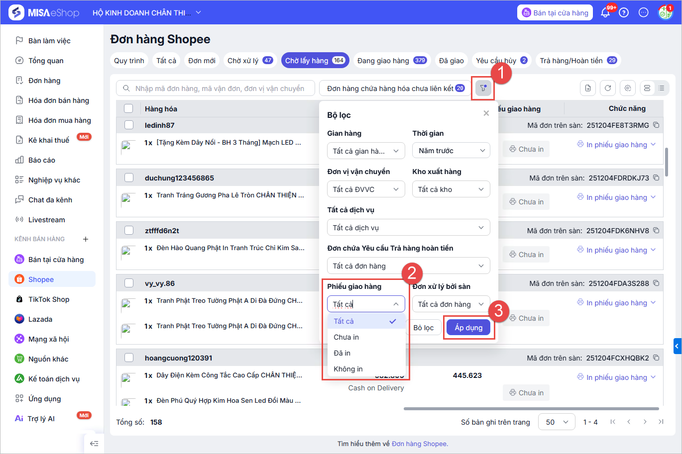Switch to the Đã giao tab
This screenshot has width=682, height=454.
[452, 61]
